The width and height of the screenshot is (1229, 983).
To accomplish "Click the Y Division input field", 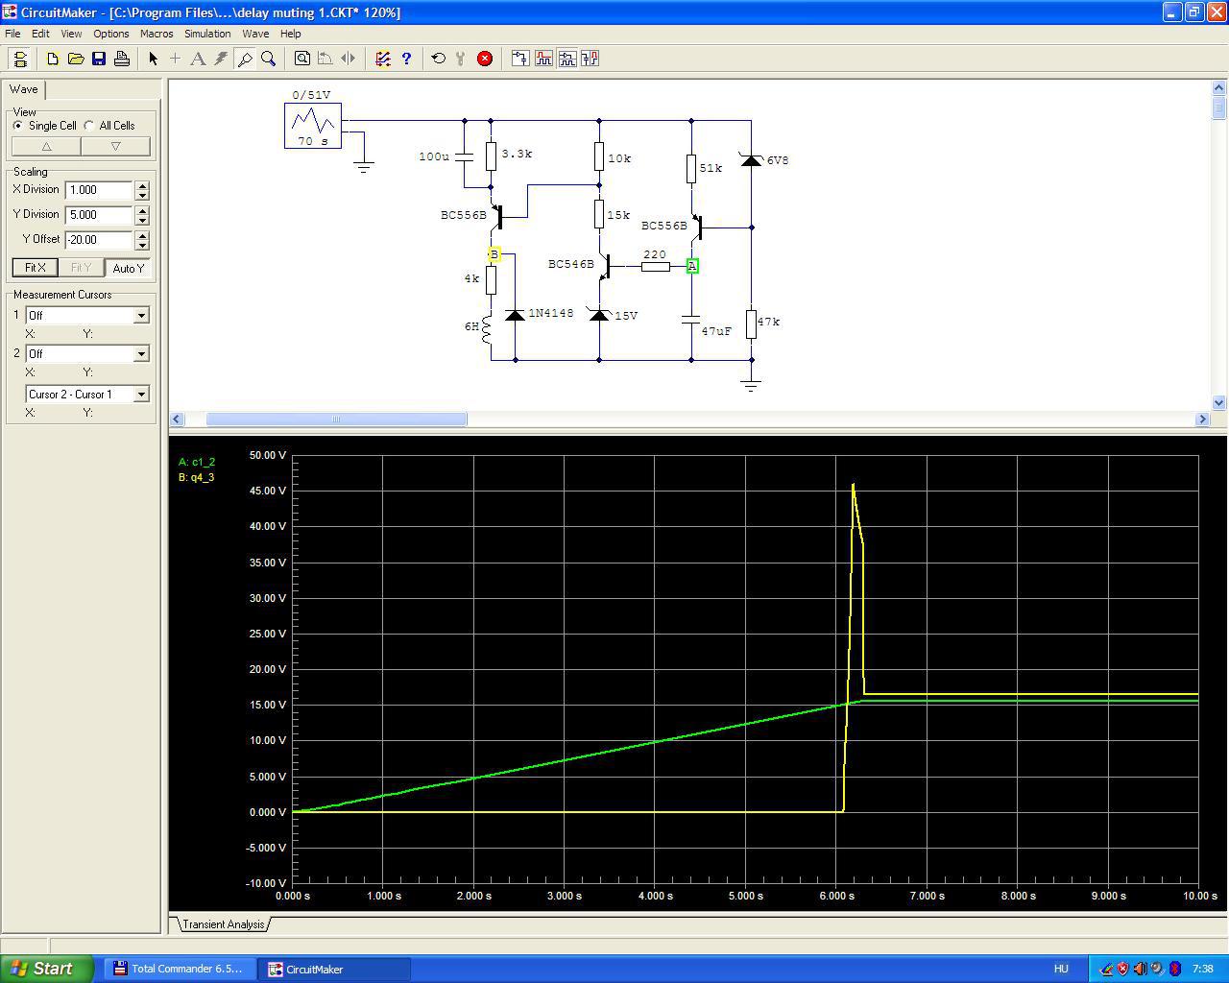I will pyautogui.click(x=100, y=215).
